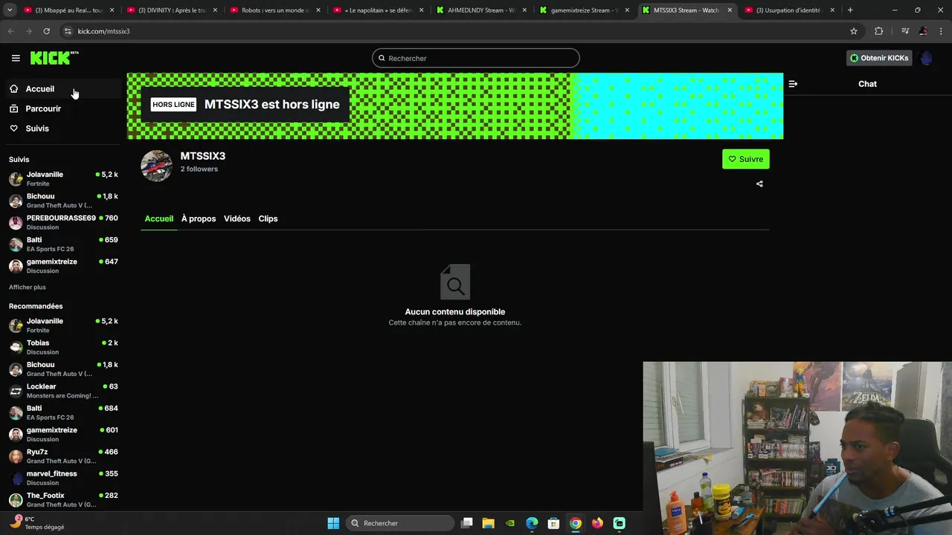Click the taskbar Rechercher search box
The image size is (952, 535).
click(401, 523)
